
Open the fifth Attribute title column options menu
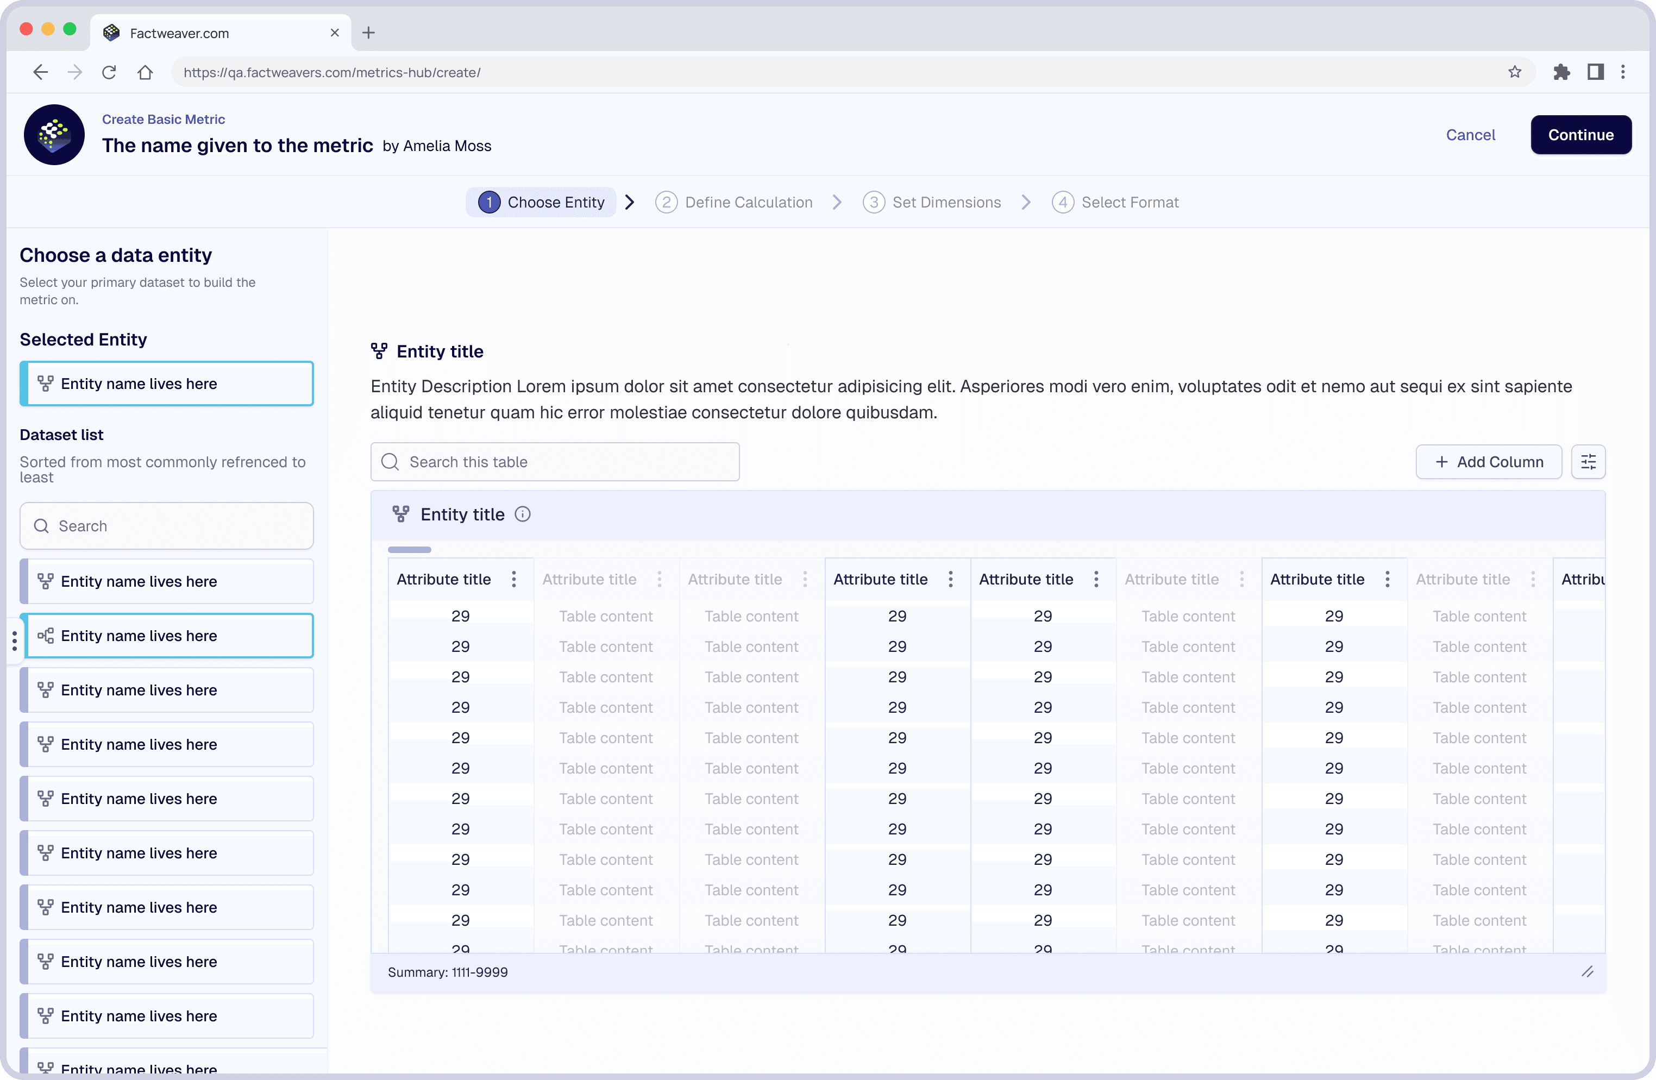pos(1096,579)
